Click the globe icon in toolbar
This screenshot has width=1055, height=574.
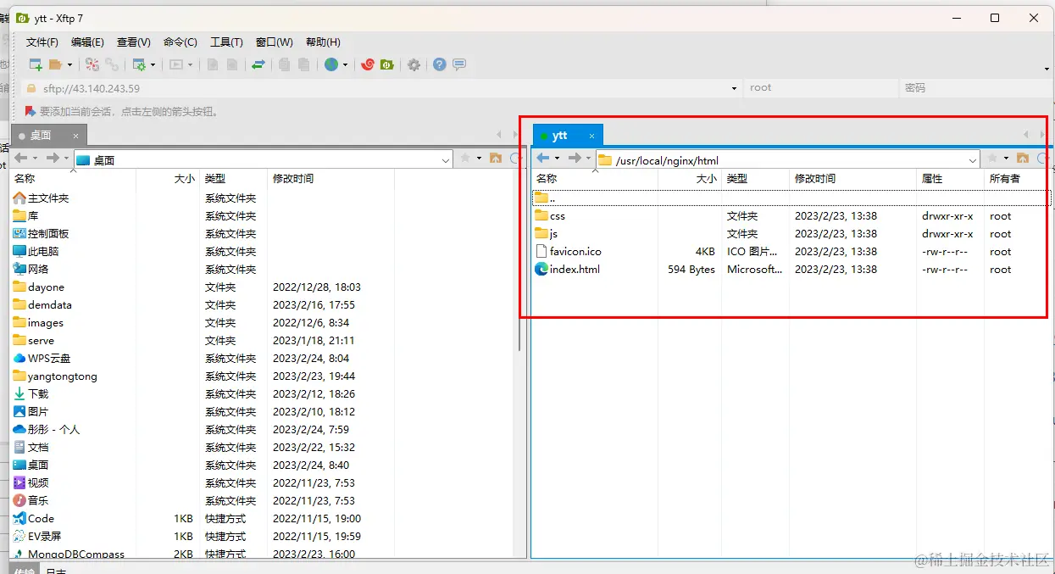pyautogui.click(x=331, y=64)
